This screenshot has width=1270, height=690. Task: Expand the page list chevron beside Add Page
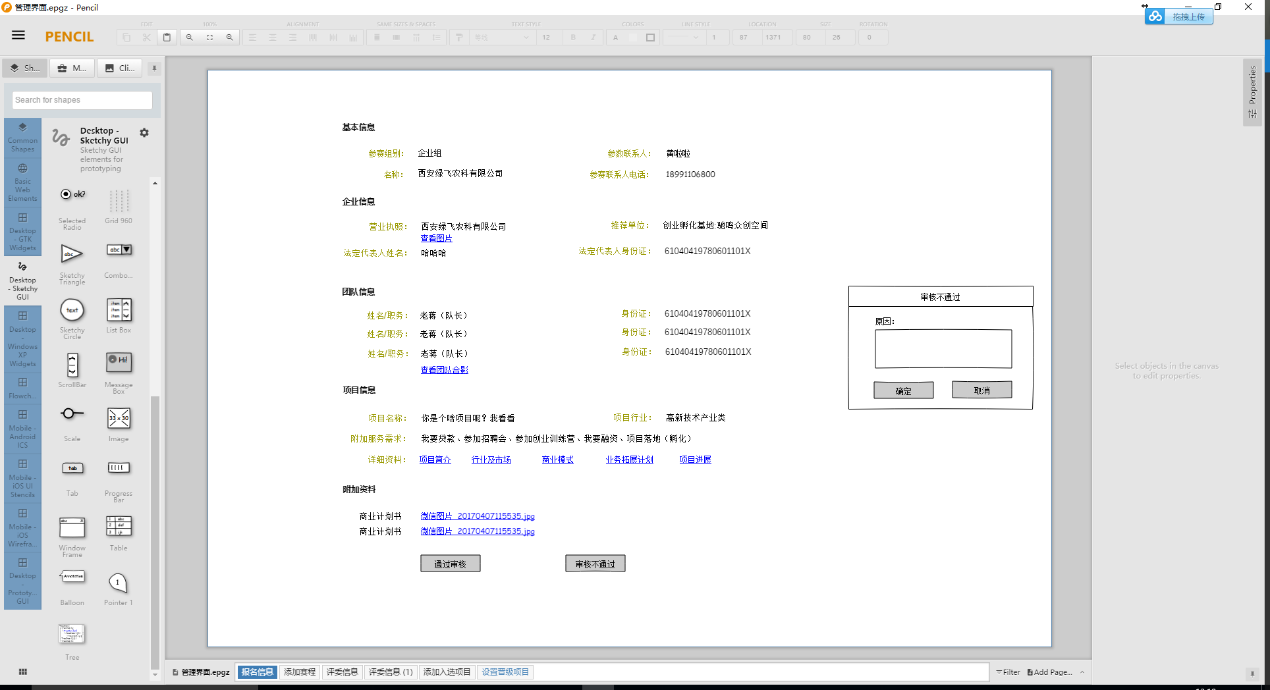pyautogui.click(x=1082, y=672)
